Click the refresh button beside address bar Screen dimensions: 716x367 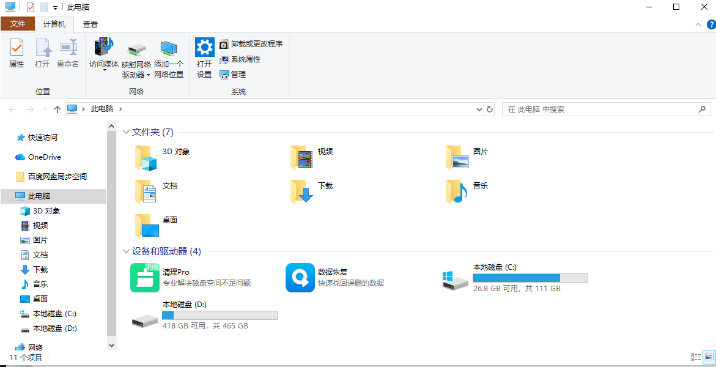[x=490, y=109]
